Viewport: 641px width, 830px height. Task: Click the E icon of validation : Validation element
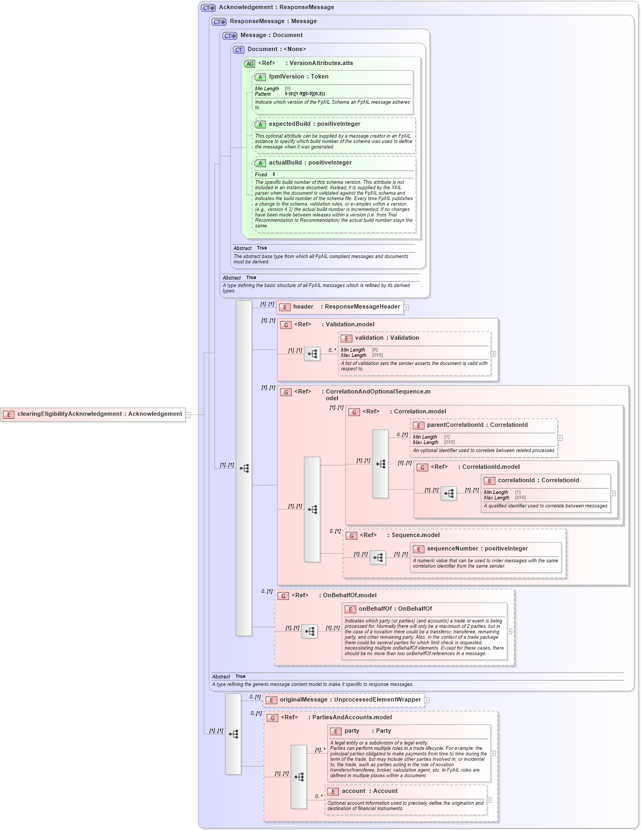pos(347,338)
